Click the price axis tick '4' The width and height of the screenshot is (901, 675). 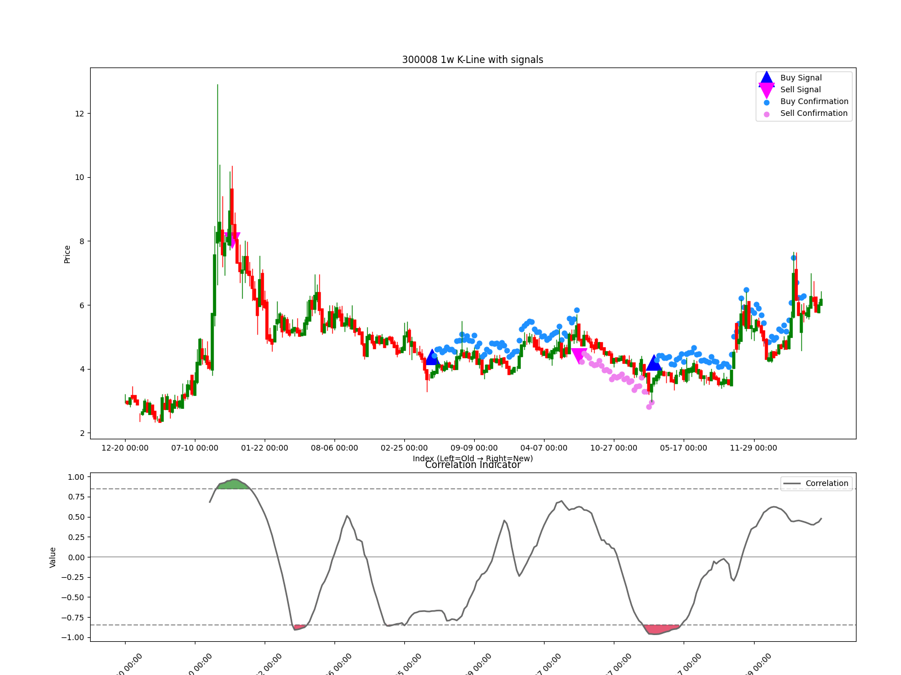(82, 370)
